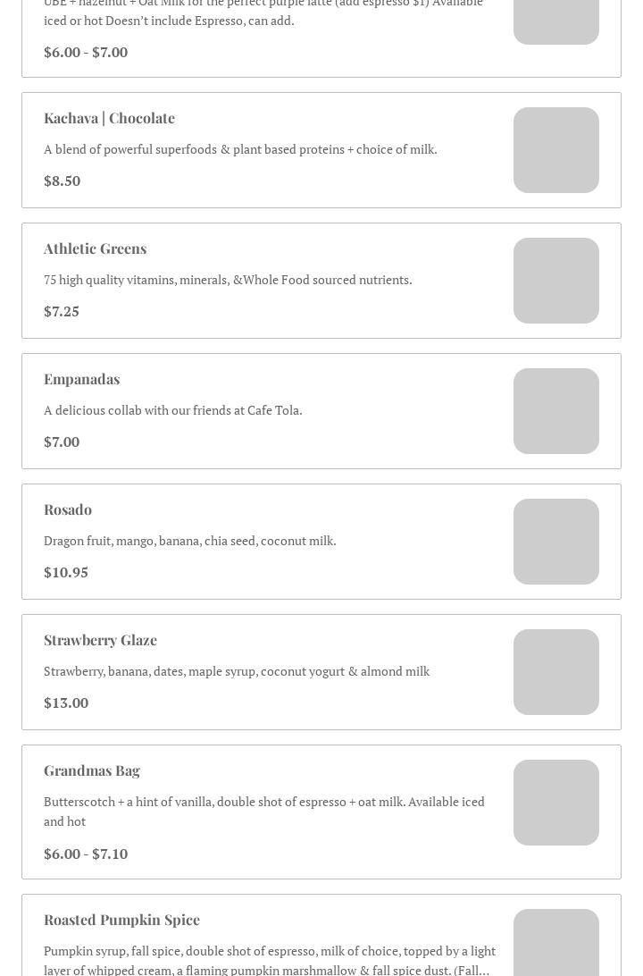Click the Grandmas Bag image placeholder
This screenshot has height=976, width=643.
556,803
